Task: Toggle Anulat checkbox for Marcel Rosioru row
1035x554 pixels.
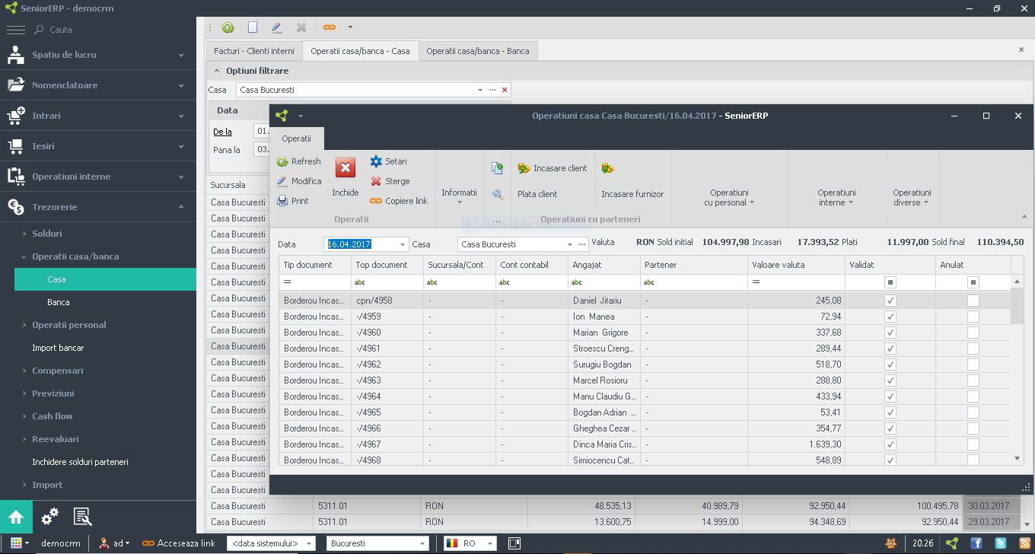Action: point(973,380)
